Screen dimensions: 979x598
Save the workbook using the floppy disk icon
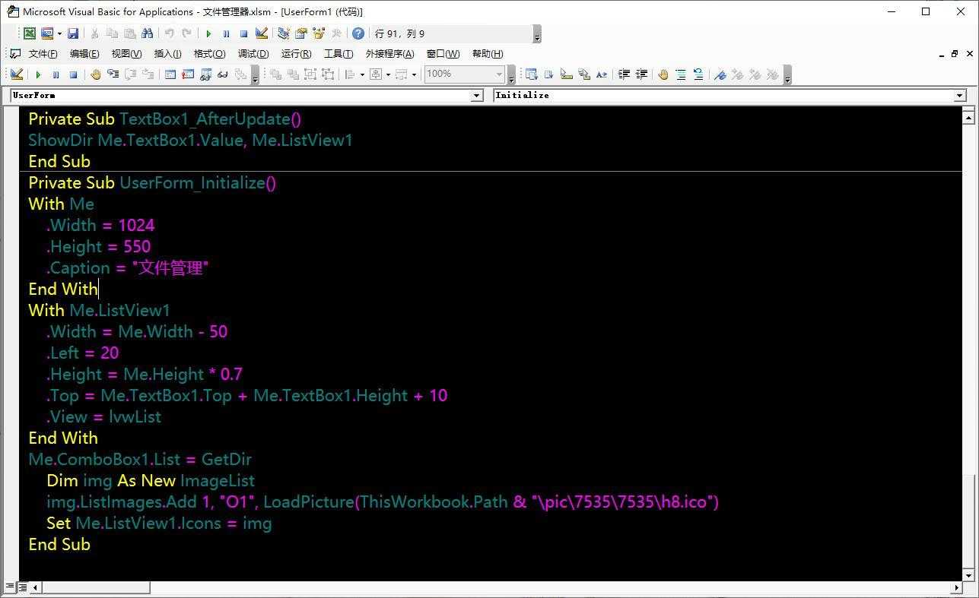tap(73, 33)
